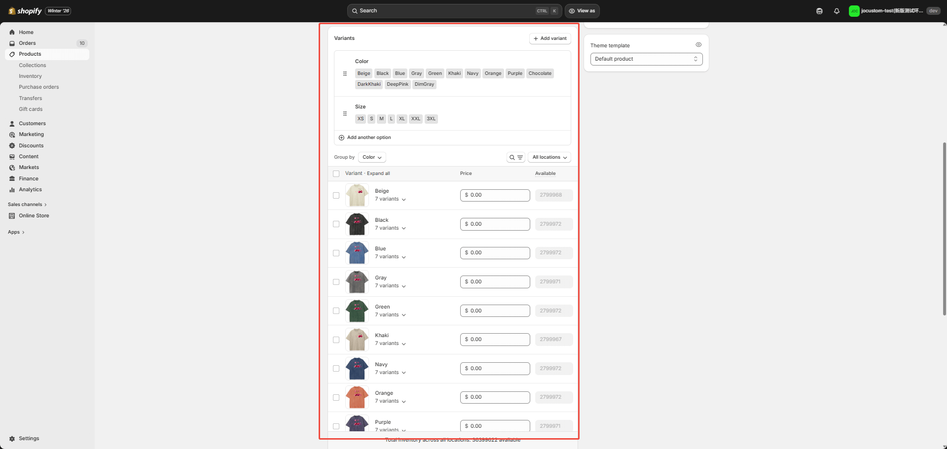Click the eye icon beside Theme template
The height and width of the screenshot is (449, 947).
point(698,45)
